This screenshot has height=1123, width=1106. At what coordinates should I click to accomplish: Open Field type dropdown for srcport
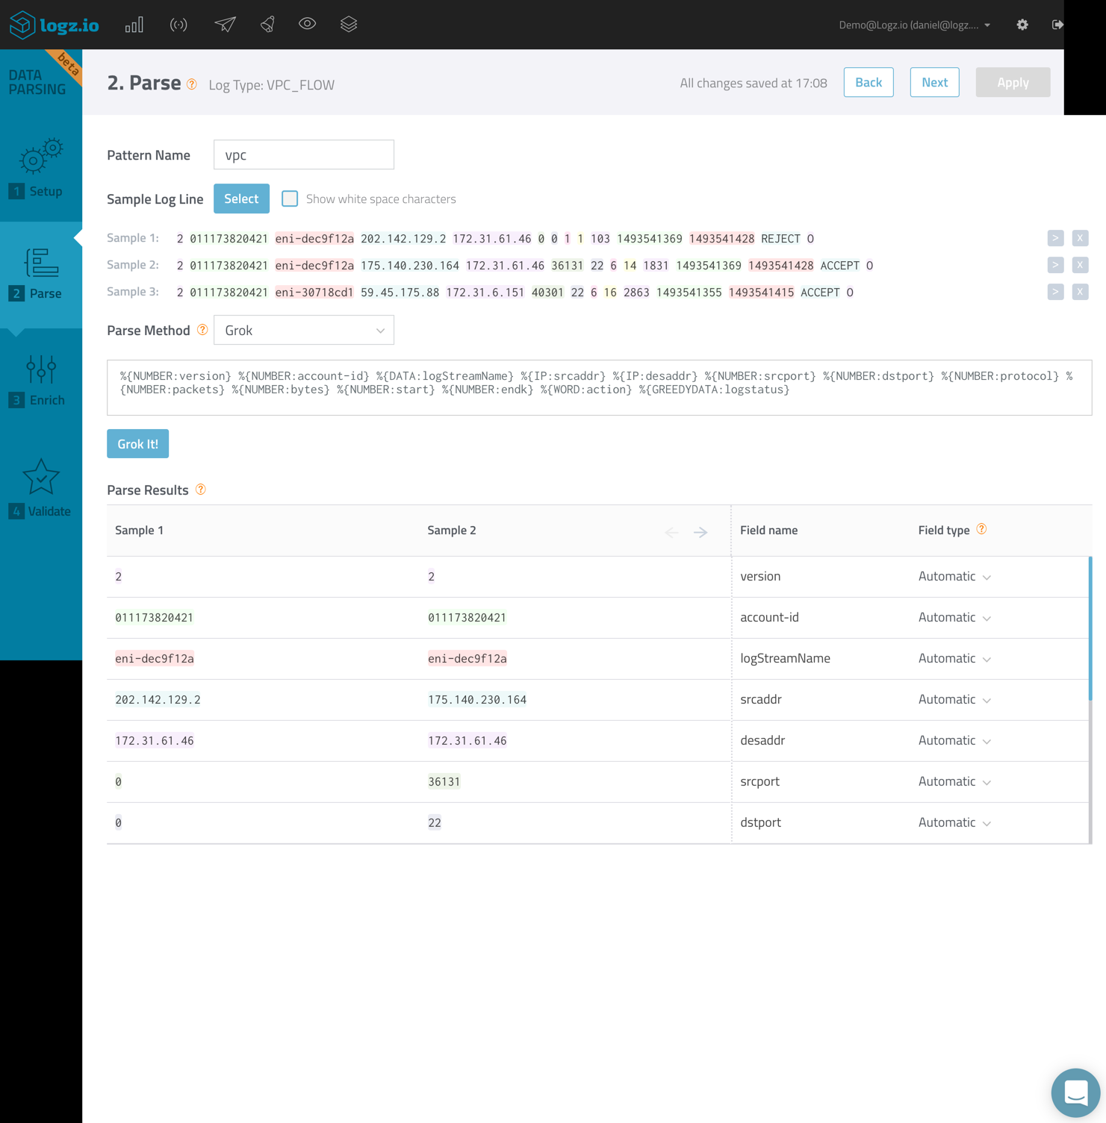954,781
